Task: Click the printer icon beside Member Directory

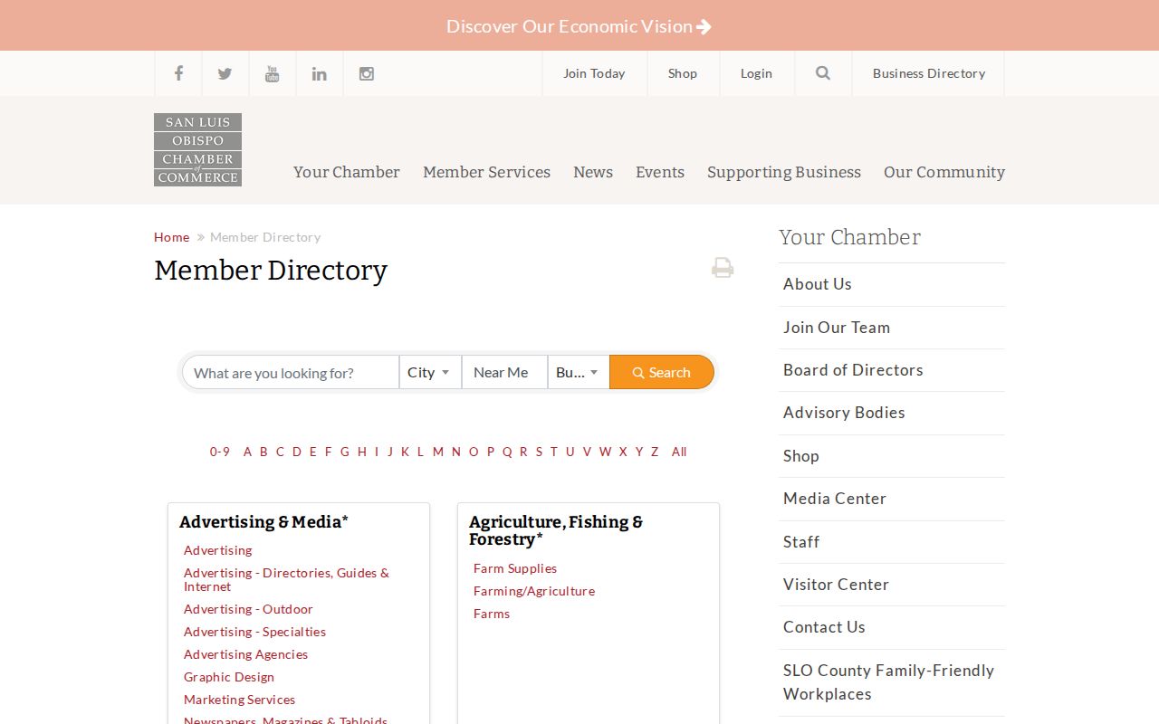Action: [x=723, y=268]
